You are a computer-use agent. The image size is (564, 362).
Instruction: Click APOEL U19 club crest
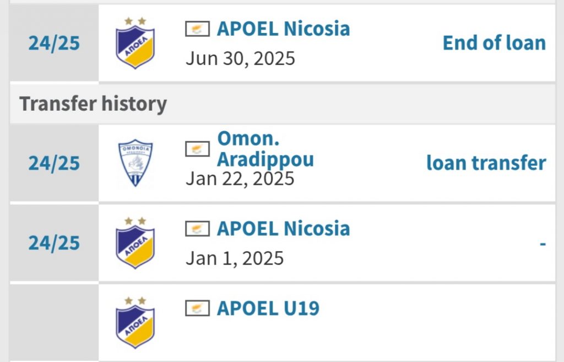(x=135, y=322)
